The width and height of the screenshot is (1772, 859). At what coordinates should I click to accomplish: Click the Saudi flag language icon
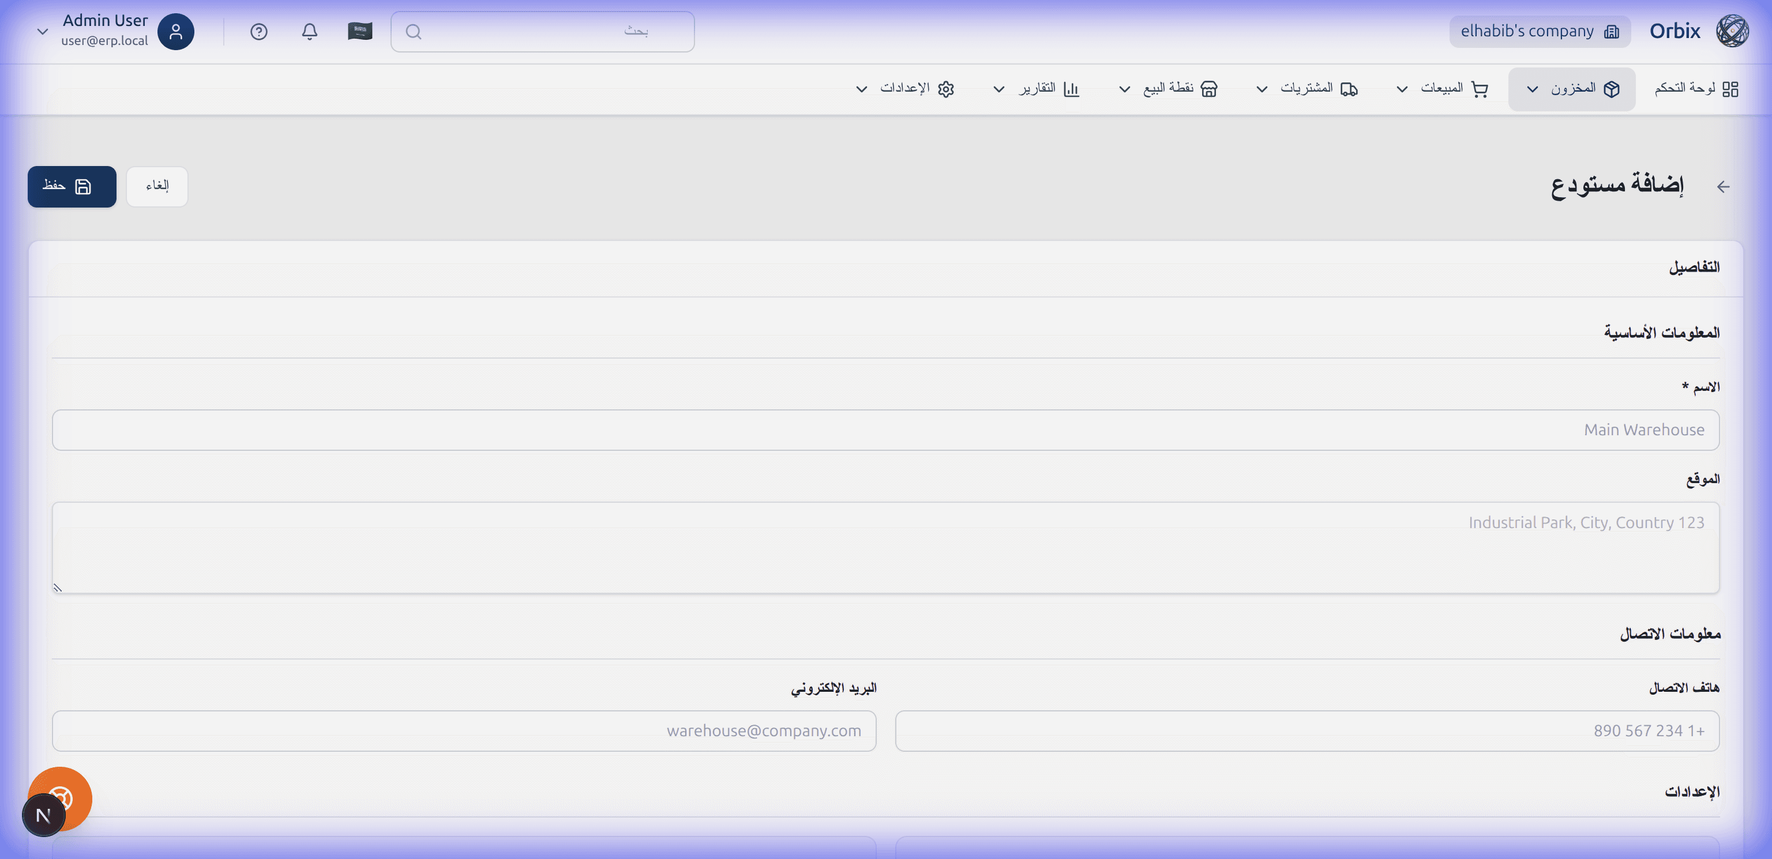click(x=360, y=32)
